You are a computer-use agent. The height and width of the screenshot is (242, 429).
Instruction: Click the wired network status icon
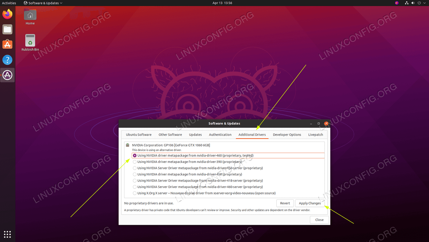pos(406,3)
